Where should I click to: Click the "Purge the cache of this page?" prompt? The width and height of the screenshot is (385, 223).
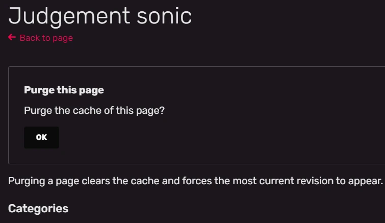[94, 110]
